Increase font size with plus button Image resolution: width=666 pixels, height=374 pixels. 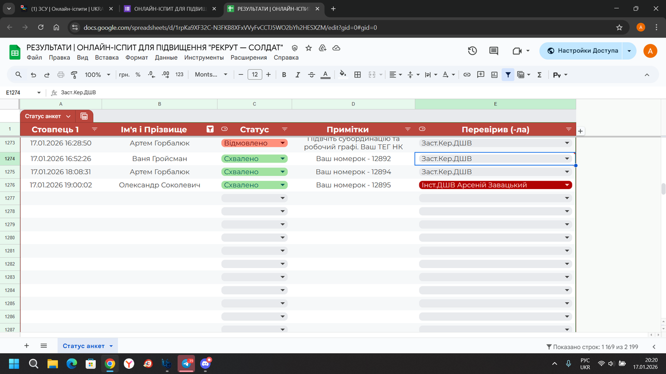pos(268,75)
